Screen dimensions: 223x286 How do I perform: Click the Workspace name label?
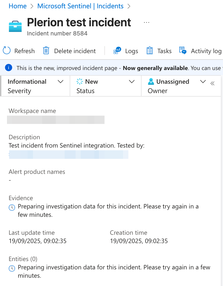32,111
